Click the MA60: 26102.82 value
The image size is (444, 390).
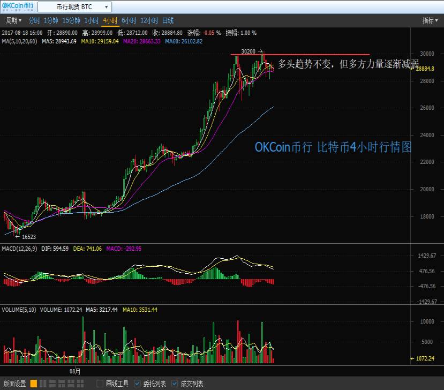tap(184, 41)
